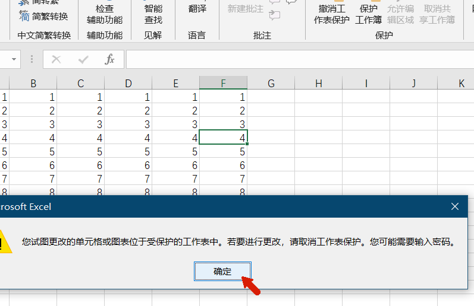Viewport: 474px width, 306px height.
Task: Click 允许编辑区域 allow edit ranges
Action: click(400, 14)
